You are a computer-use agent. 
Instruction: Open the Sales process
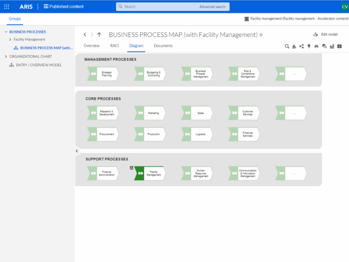coord(197,113)
